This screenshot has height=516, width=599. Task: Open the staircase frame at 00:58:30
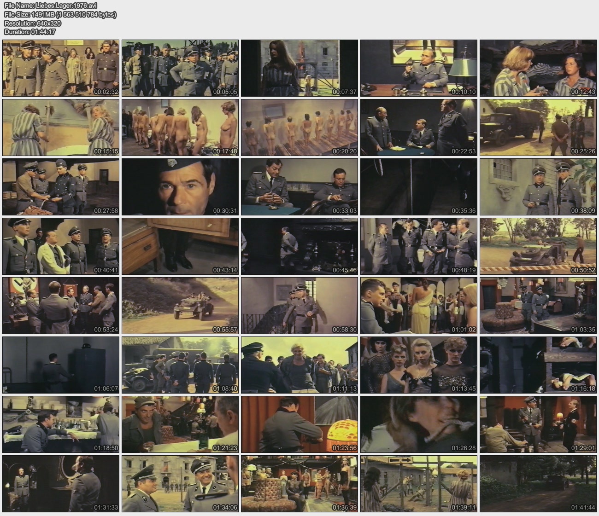(299, 306)
